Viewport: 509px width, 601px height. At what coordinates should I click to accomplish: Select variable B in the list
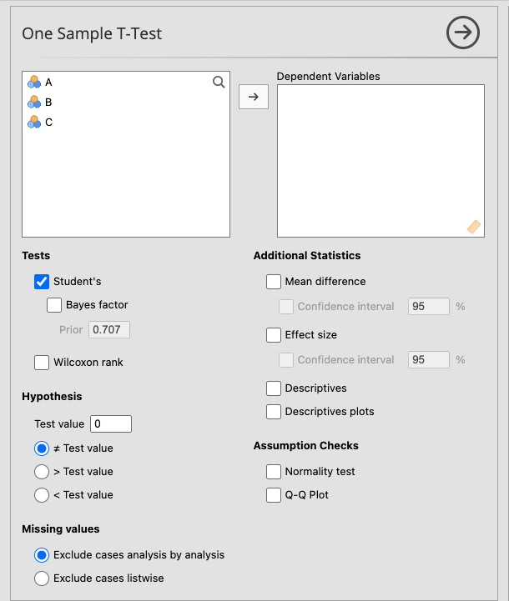[x=48, y=102]
